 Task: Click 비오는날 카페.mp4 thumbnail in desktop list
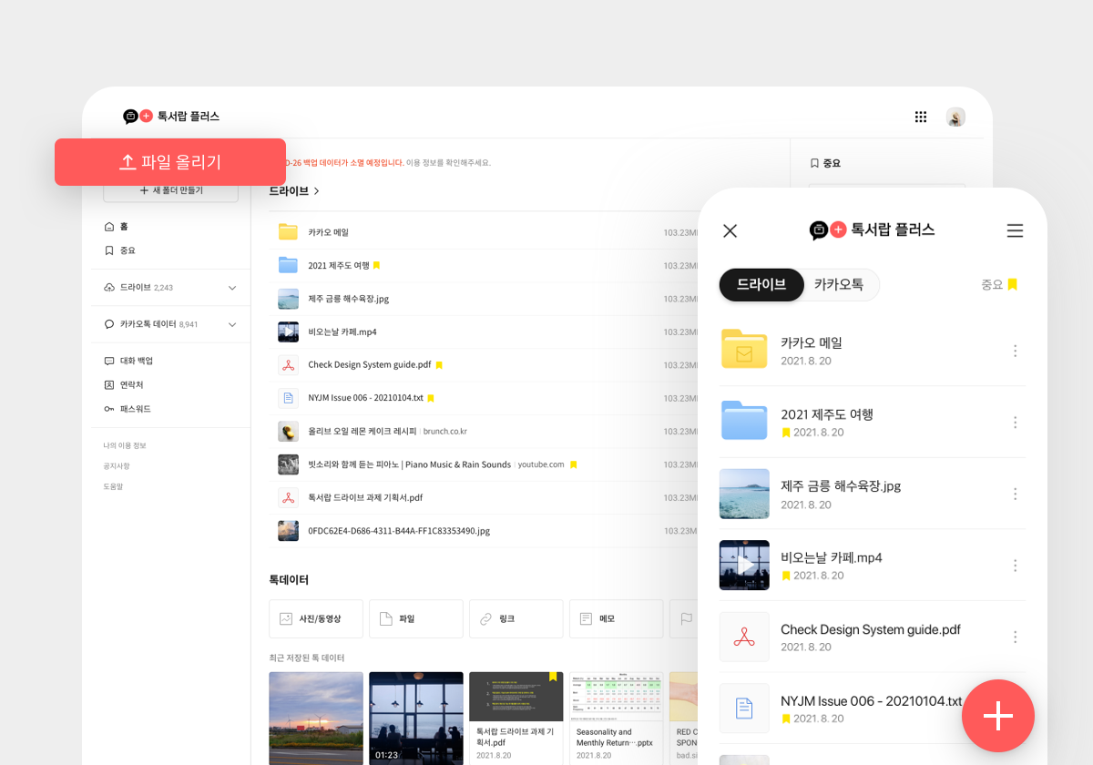(288, 331)
